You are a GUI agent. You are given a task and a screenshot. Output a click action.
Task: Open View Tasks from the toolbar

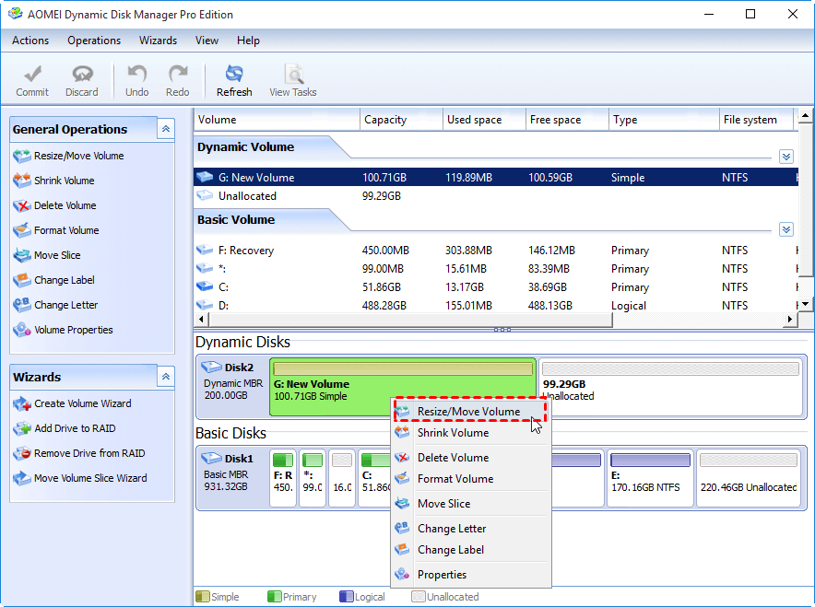coord(293,74)
